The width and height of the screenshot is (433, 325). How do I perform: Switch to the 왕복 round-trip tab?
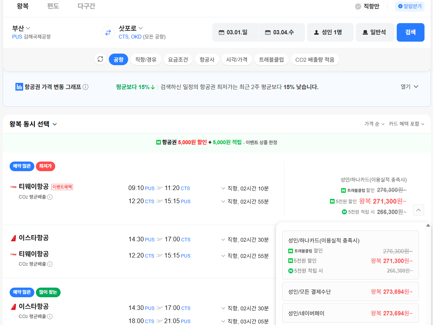pos(23,6)
